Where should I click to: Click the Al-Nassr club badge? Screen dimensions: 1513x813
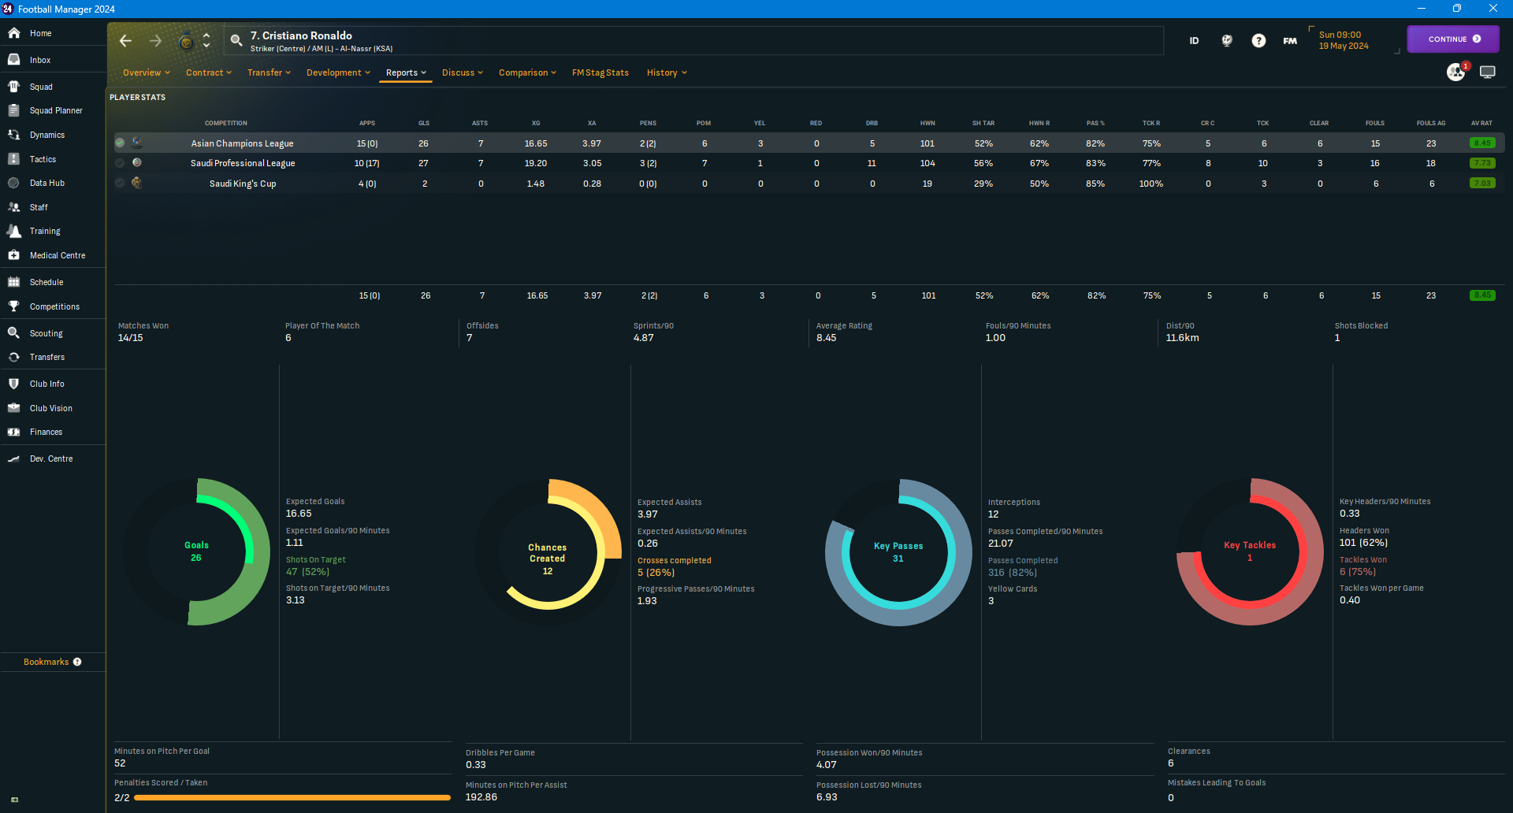point(186,42)
